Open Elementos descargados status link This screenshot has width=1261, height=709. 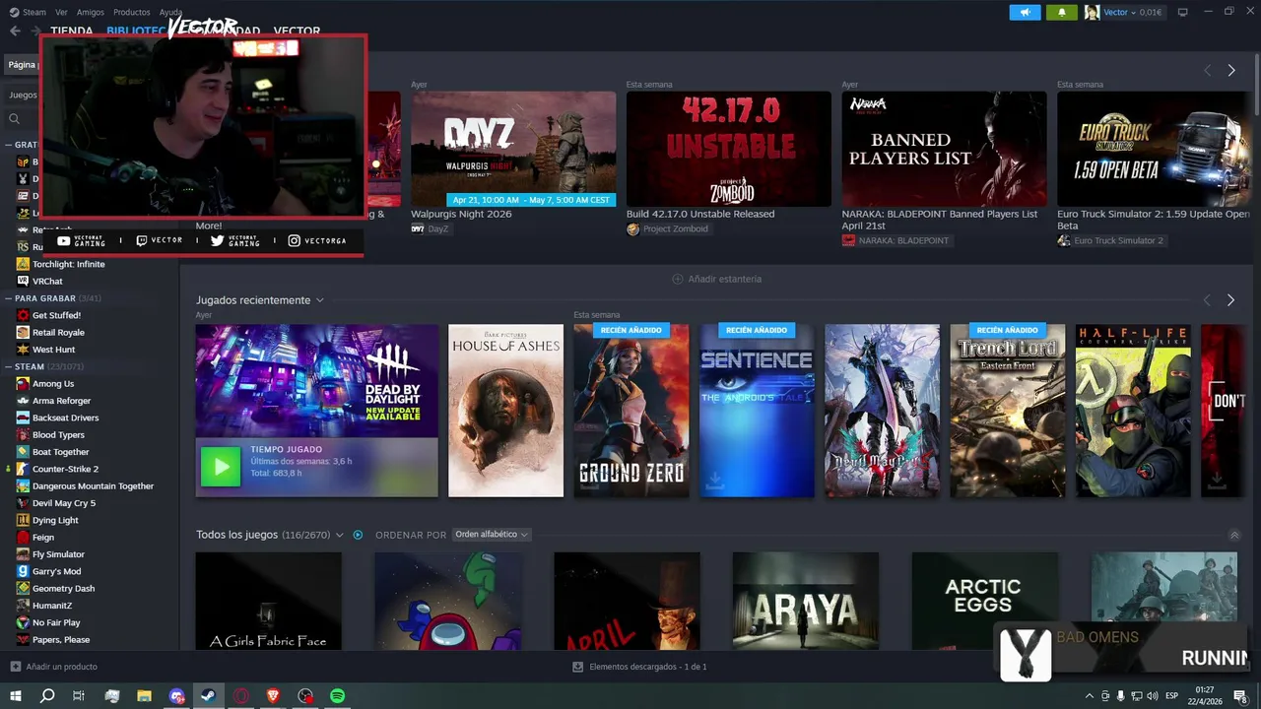647,667
